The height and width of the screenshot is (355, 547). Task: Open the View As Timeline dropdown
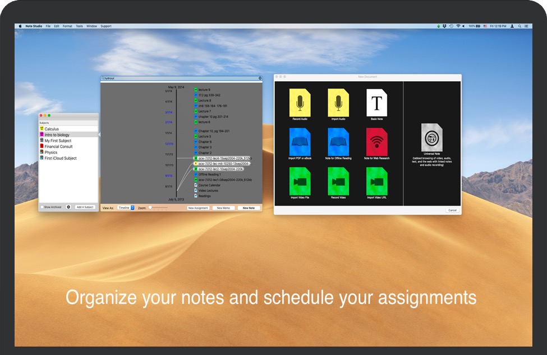pyautogui.click(x=126, y=208)
